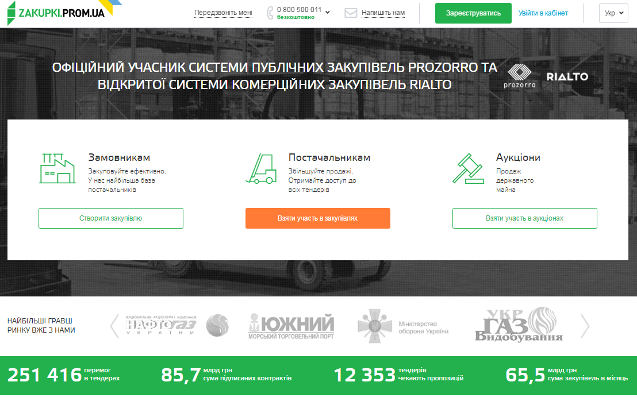Click the Зареєструватись button
Screen dimensions: 637x405
[x=473, y=13]
